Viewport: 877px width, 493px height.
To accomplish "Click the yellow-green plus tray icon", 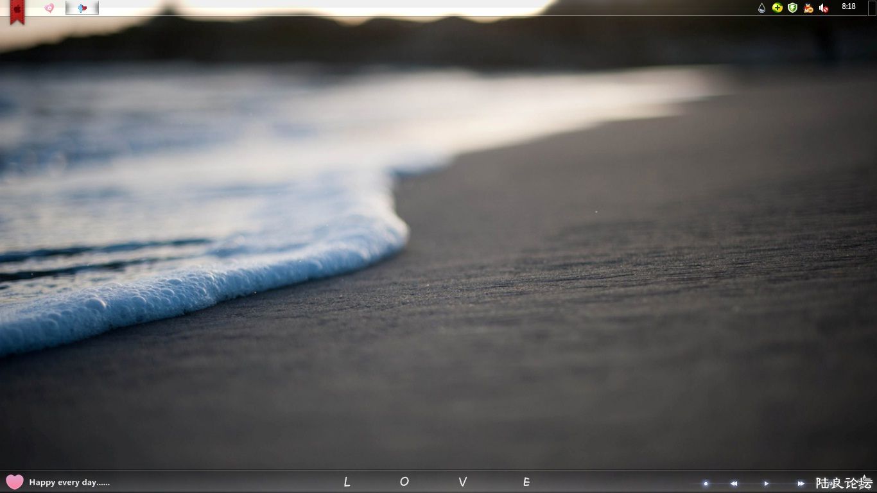I will coord(777,8).
